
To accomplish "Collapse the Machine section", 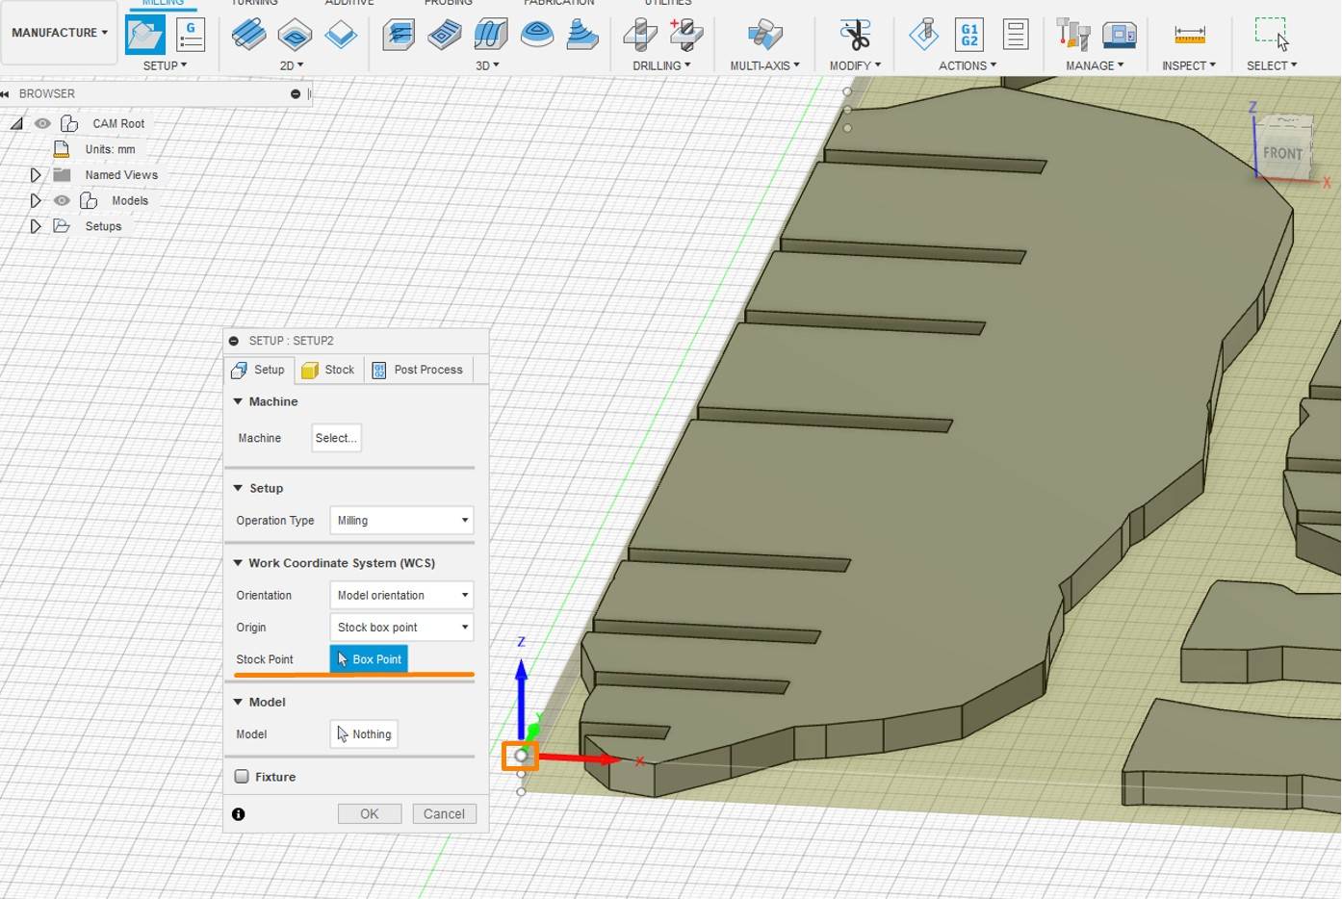I will (x=238, y=401).
